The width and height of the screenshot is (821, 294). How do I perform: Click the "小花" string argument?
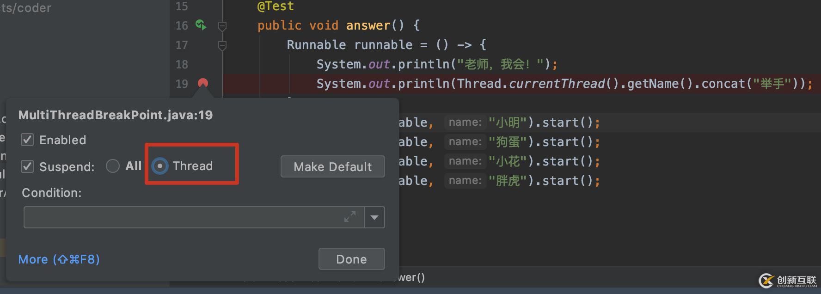pos(508,161)
